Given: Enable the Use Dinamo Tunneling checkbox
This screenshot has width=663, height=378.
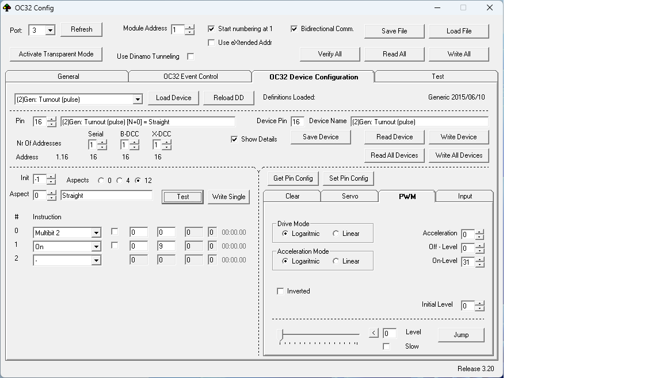Looking at the screenshot, I should coord(190,56).
